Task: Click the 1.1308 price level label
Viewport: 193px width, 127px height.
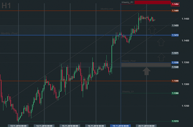Action: tap(175, 81)
